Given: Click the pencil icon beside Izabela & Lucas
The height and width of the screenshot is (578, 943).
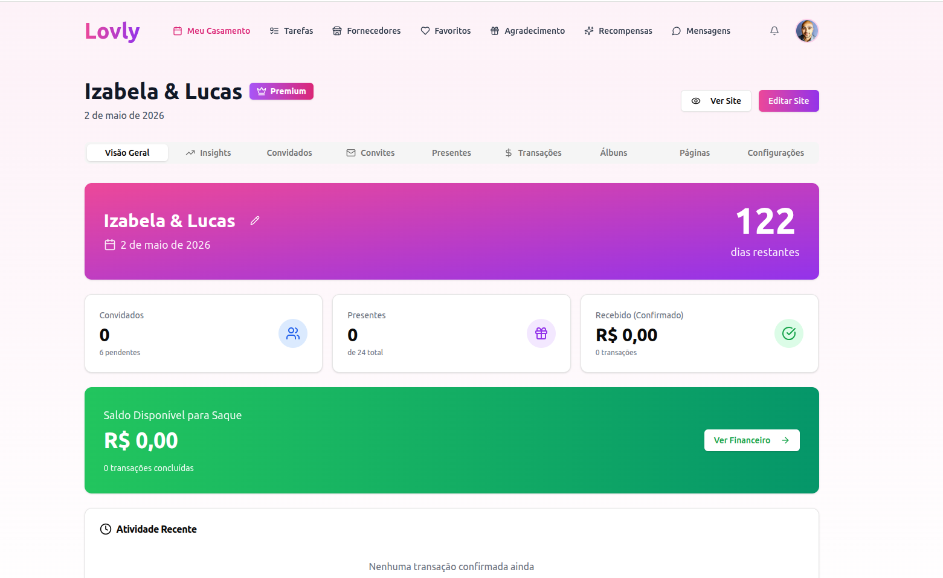Looking at the screenshot, I should pyautogui.click(x=255, y=221).
